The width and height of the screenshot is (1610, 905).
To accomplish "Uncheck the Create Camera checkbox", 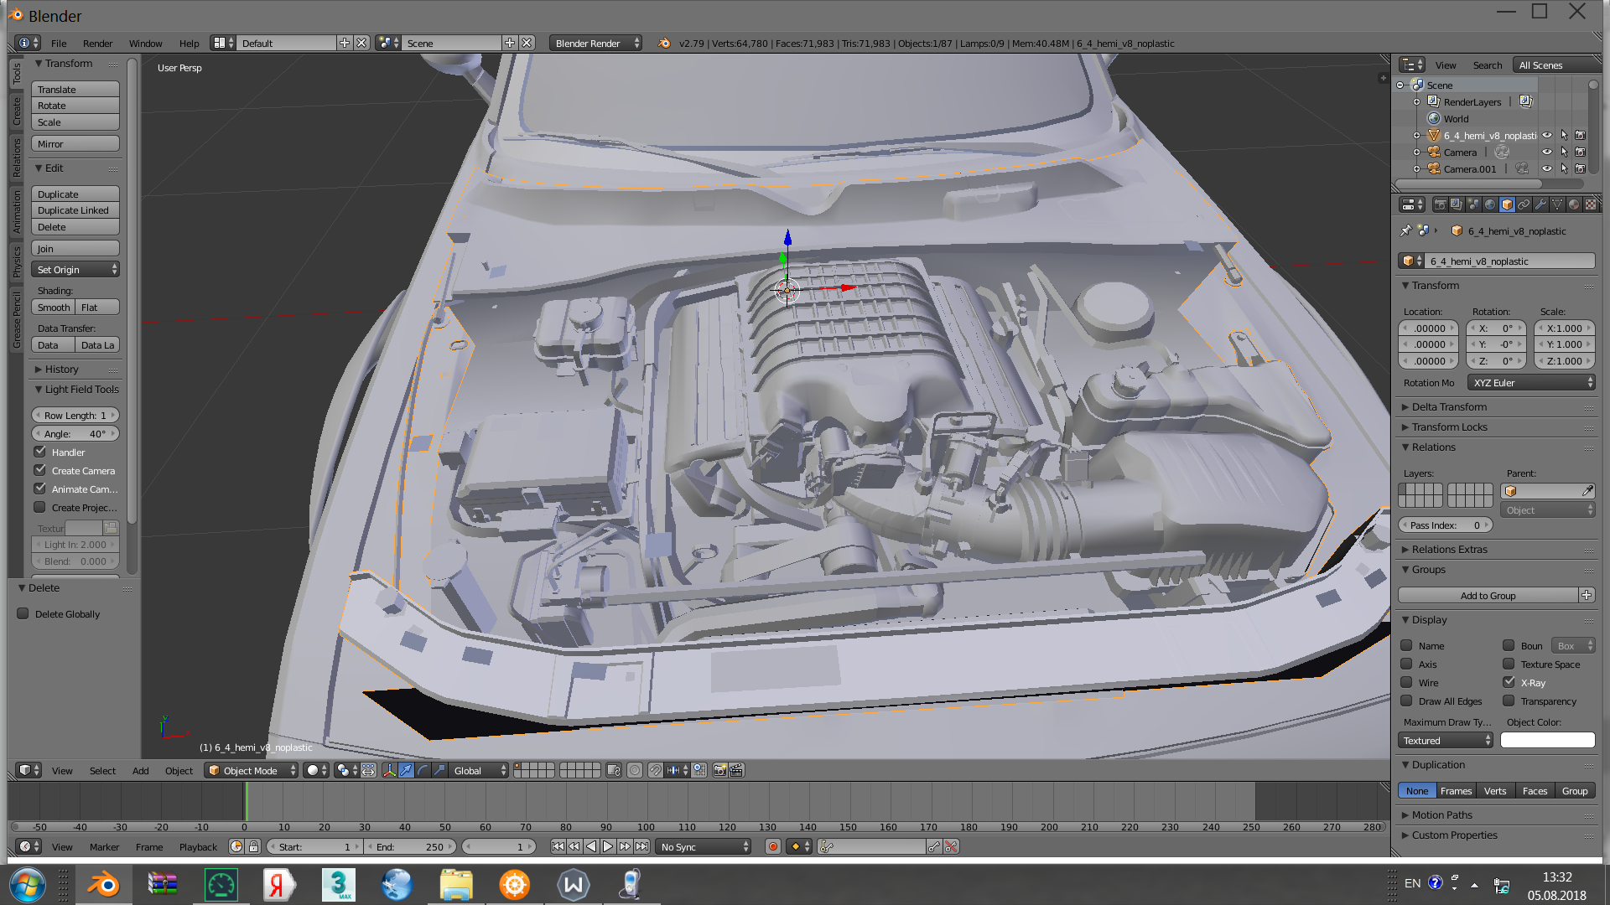I will [39, 470].
